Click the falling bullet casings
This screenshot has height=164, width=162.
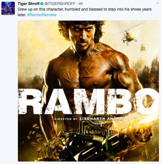34,136
